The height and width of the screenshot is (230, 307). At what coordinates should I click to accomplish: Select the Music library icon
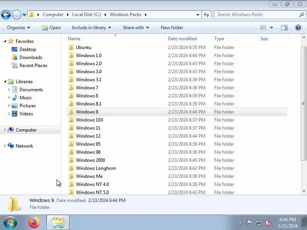(x=15, y=97)
